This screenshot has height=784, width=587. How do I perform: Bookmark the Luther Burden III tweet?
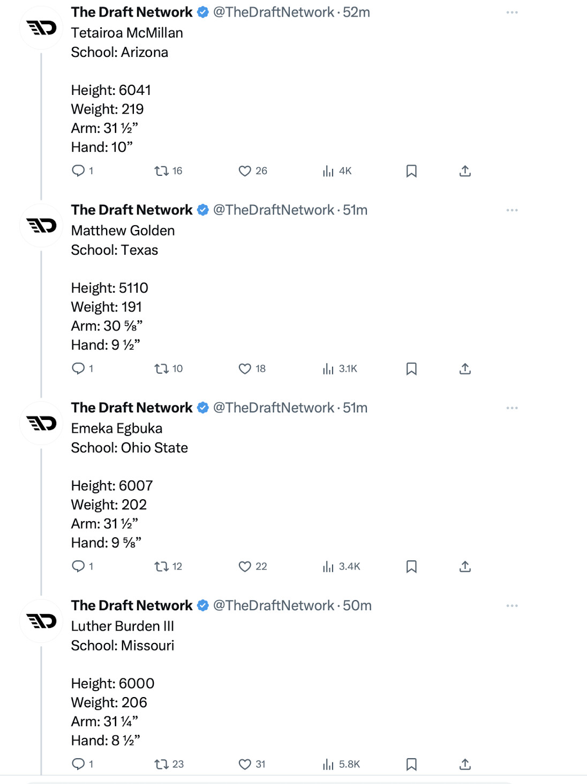pyautogui.click(x=411, y=765)
